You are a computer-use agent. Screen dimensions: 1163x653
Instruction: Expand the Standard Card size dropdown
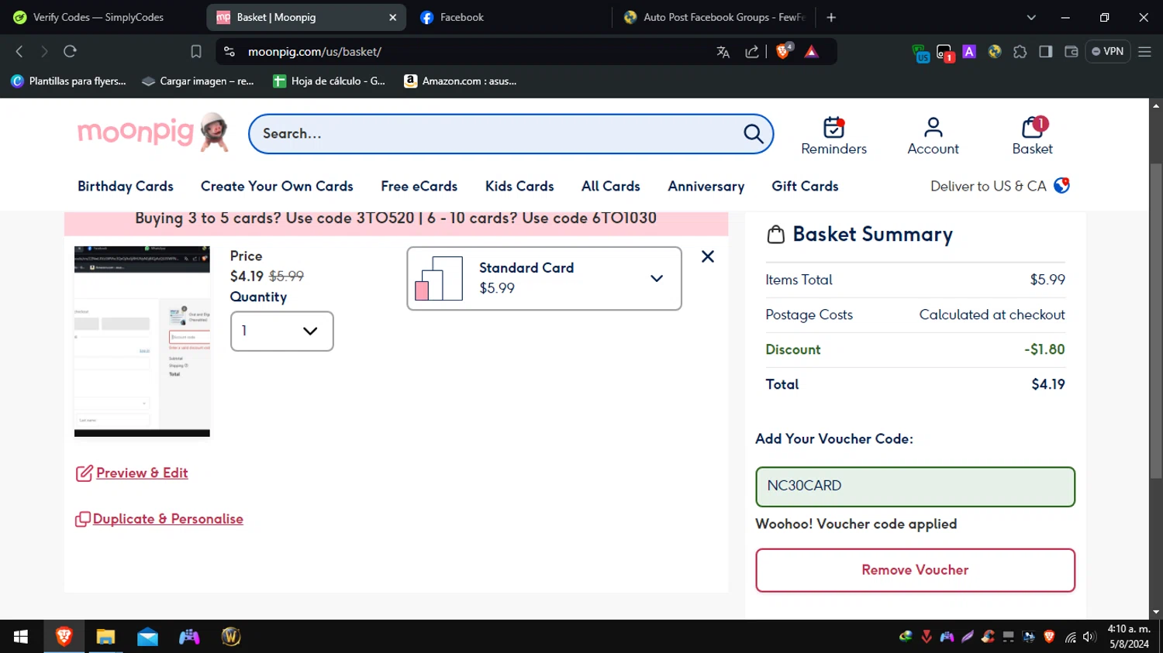point(544,278)
